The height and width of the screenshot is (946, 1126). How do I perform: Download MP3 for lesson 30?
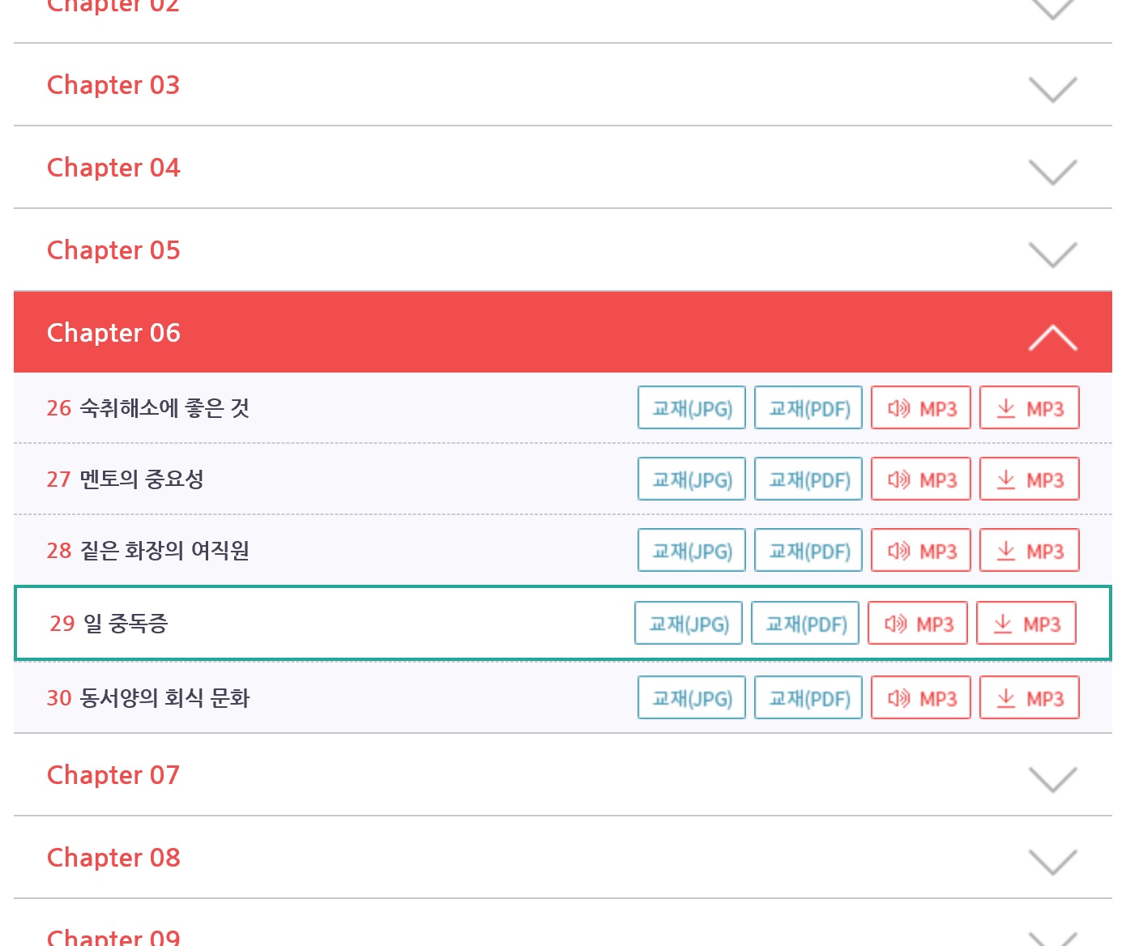pos(1029,698)
